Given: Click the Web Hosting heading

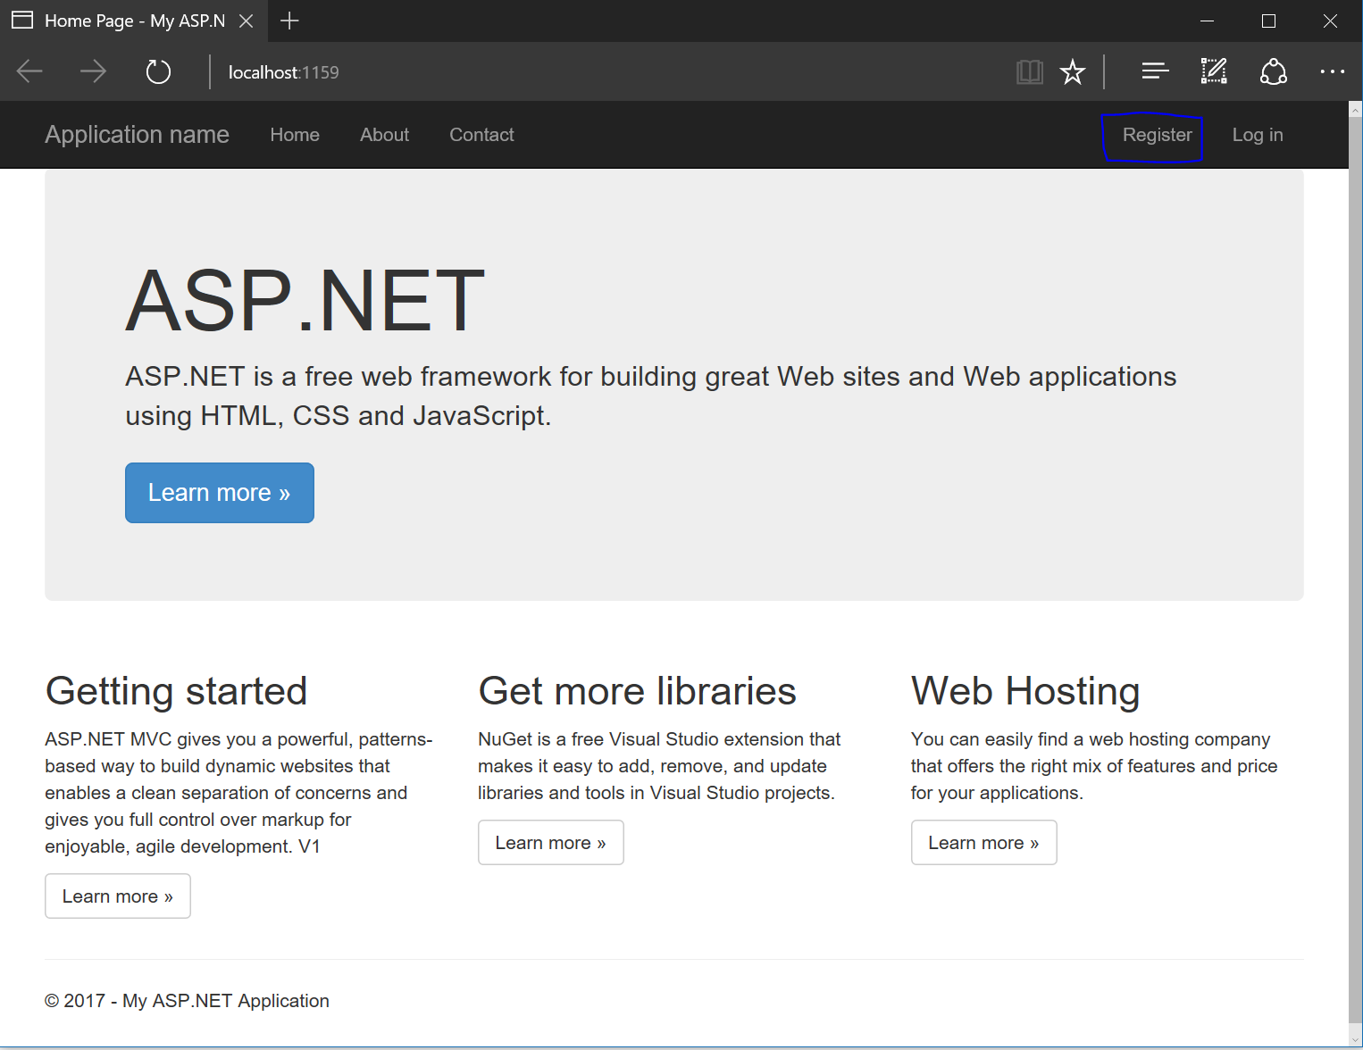Looking at the screenshot, I should [x=1025, y=692].
